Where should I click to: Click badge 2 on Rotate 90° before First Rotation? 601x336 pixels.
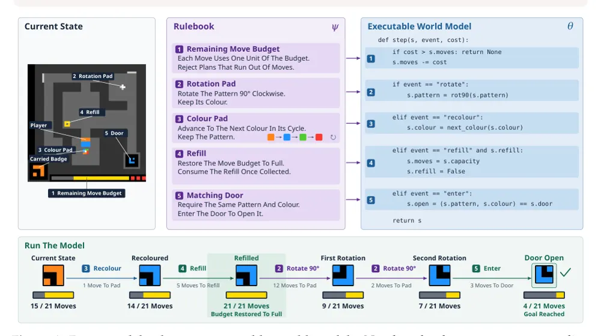point(279,269)
